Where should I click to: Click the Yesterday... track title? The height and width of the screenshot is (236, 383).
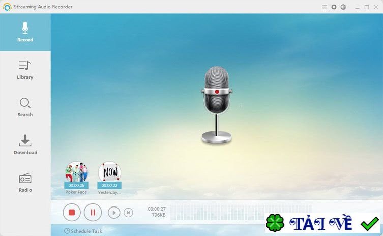point(109,193)
